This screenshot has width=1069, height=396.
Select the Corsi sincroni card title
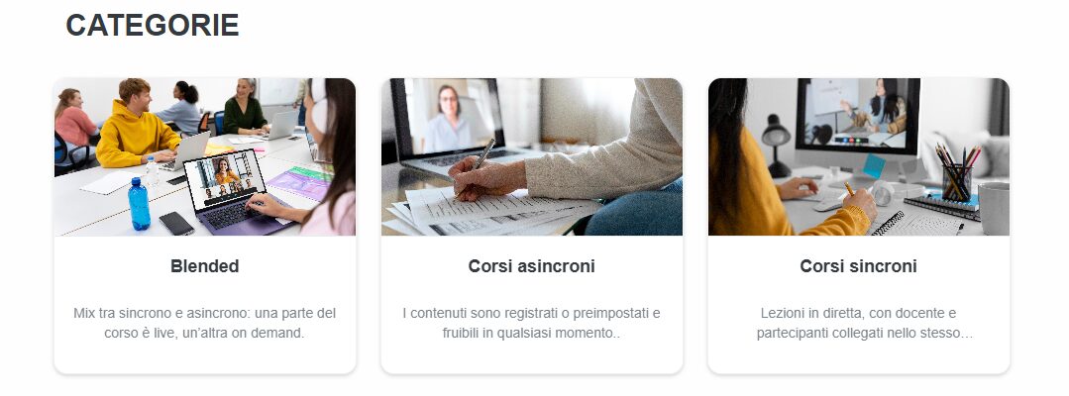(858, 266)
